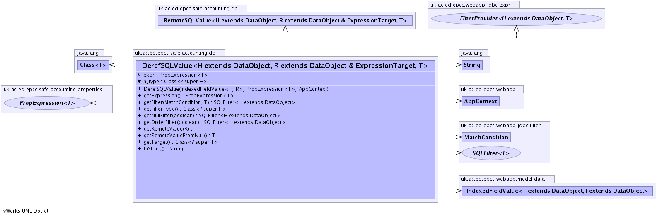Viewport: 657px width, 218px height.
Task: Click the AppContext class box
Action: (x=481, y=102)
